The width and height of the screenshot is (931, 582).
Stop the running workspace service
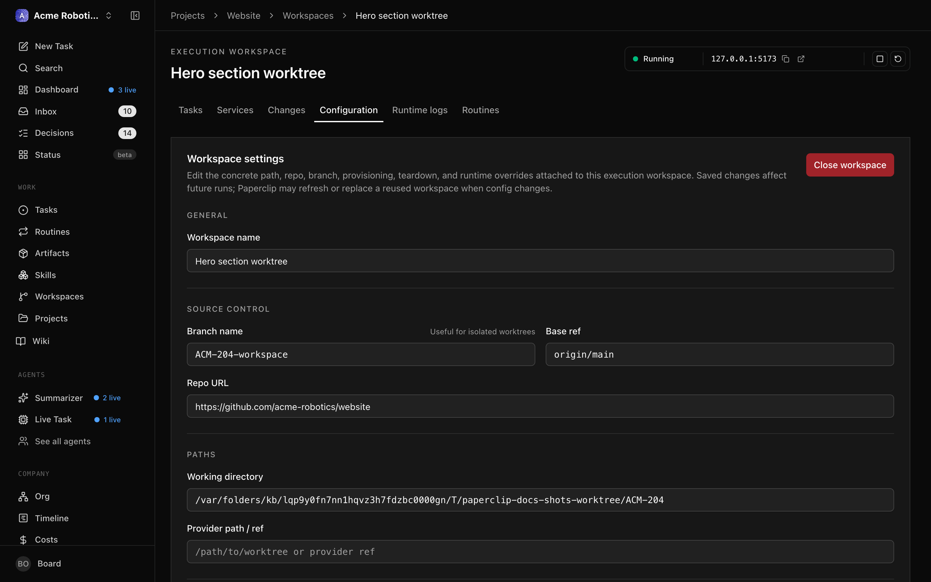880,59
